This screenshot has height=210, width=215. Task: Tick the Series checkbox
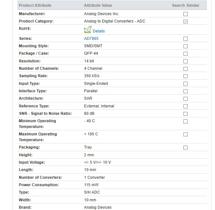(185, 39)
